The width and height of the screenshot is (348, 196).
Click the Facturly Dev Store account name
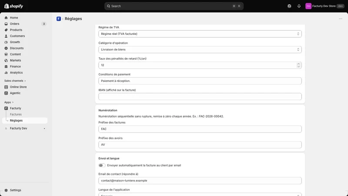[x=324, y=6]
